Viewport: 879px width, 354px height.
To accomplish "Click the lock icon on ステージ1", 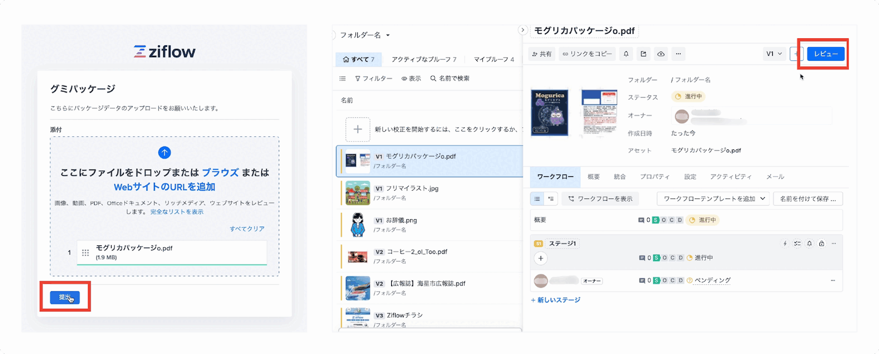I will 821,244.
